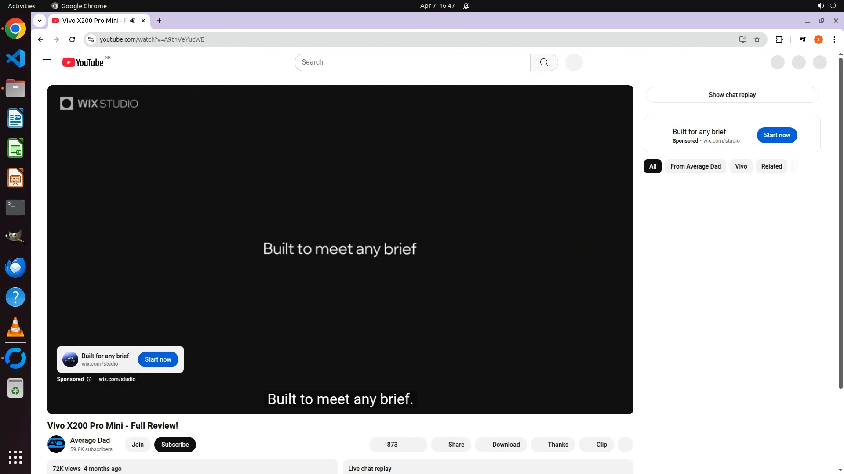Image resolution: width=844 pixels, height=474 pixels.
Task: Expand Show chat replay panel
Action: [x=732, y=95]
